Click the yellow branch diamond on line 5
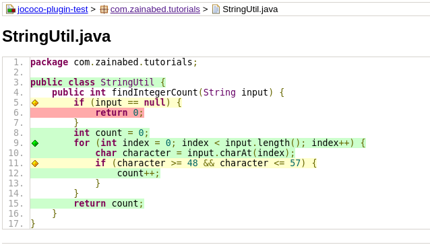This screenshot has width=430, height=249. [35, 103]
